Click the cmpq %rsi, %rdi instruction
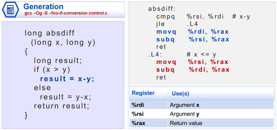This screenshot has height=130, width=277. tap(190, 17)
